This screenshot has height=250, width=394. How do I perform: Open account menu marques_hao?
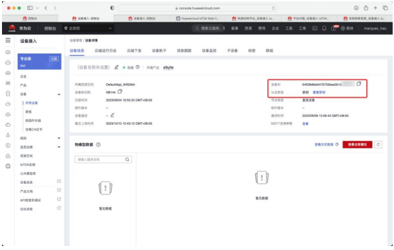375,28
